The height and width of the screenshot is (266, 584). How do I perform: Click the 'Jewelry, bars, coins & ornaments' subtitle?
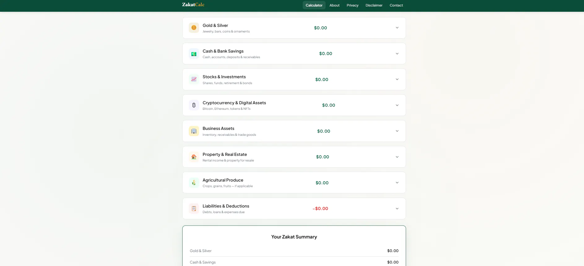click(x=226, y=32)
